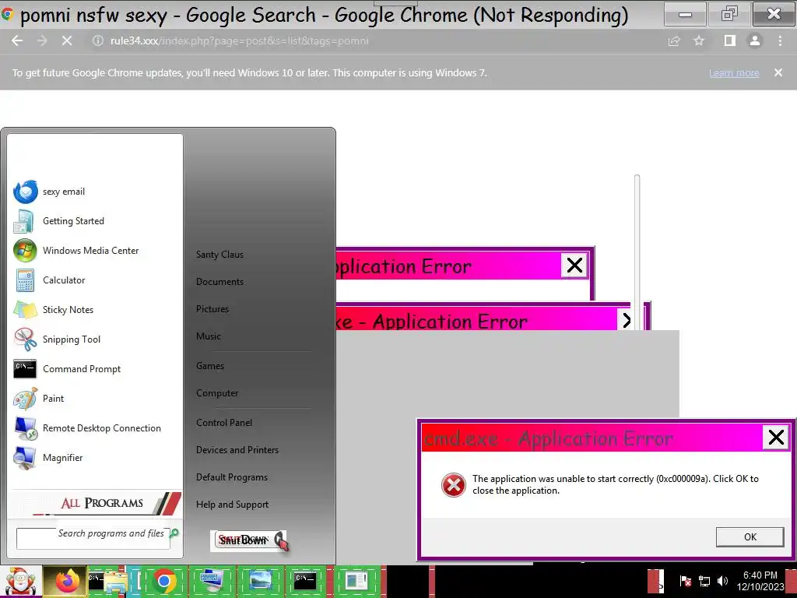
Task: View site information icon in address bar
Action: coord(97,40)
